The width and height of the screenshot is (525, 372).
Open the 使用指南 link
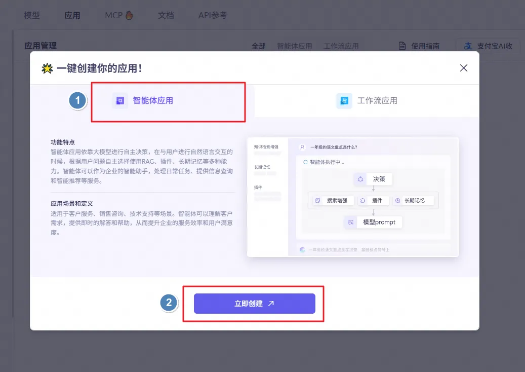(x=425, y=46)
